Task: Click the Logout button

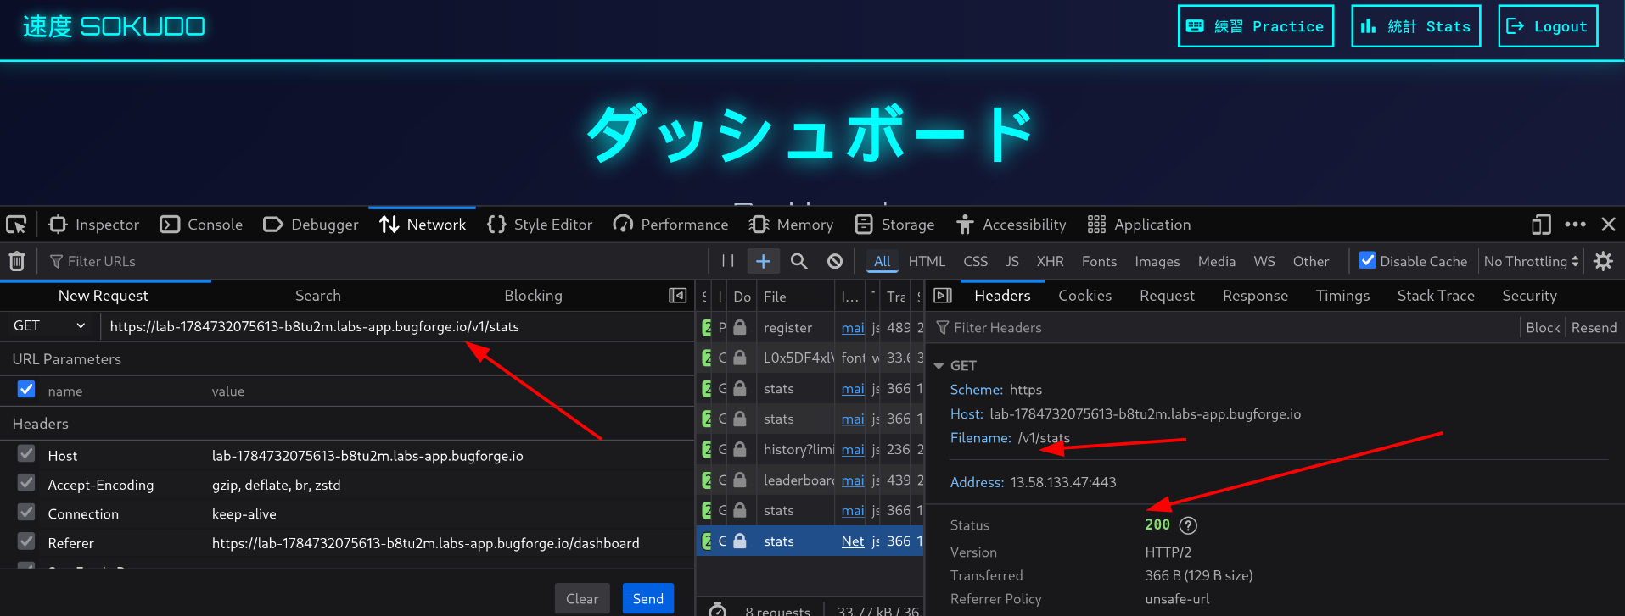Action: pyautogui.click(x=1548, y=26)
